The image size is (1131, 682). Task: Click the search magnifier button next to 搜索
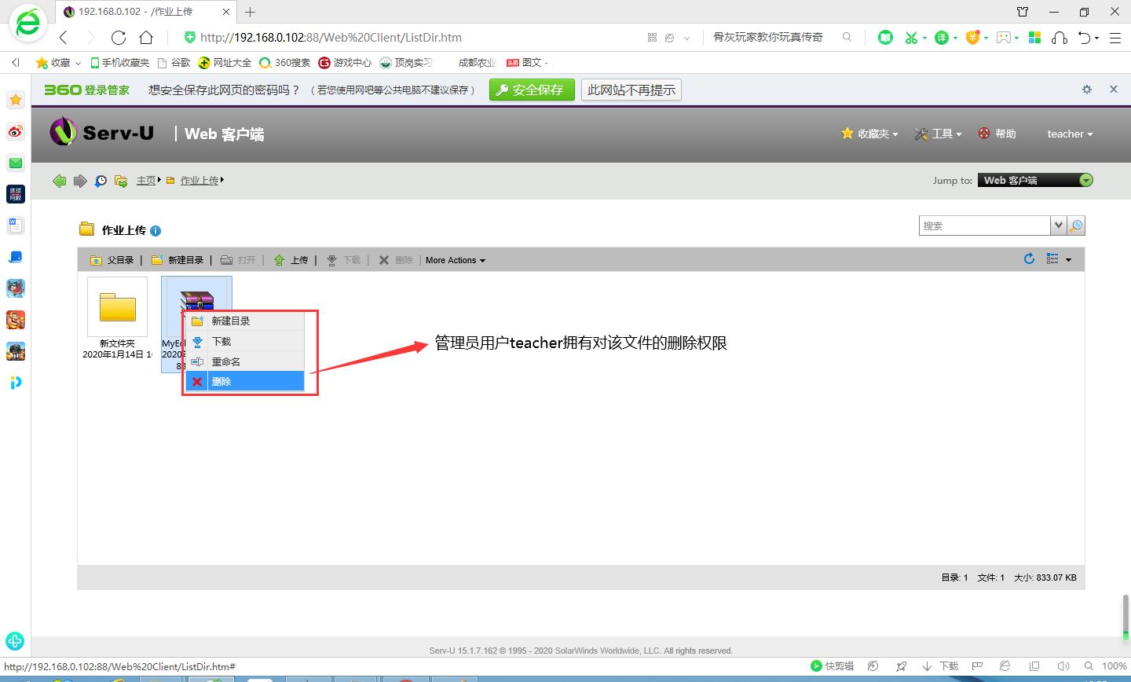coord(1076,225)
